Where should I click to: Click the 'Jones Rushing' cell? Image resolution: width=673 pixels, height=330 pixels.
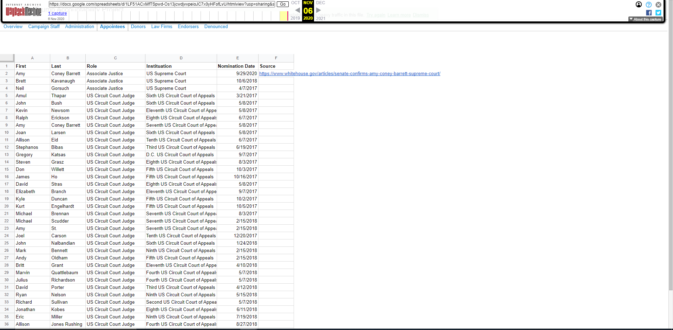click(x=68, y=324)
